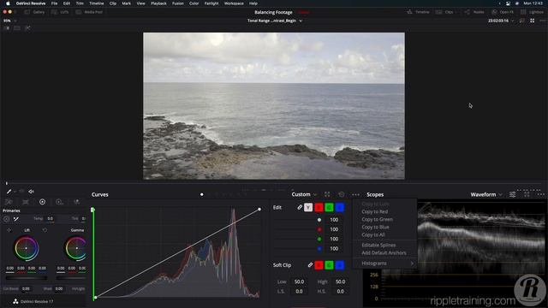Click the qualifier eyedropper tool icon

point(9,192)
